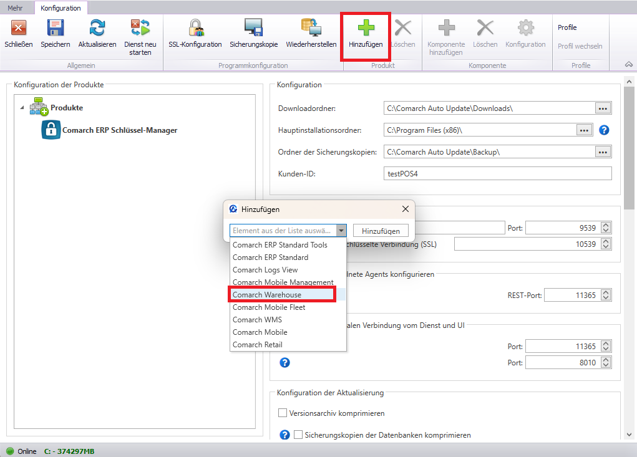Click the green Online status indicator
Viewport: 637px width, 457px height.
[x=10, y=451]
